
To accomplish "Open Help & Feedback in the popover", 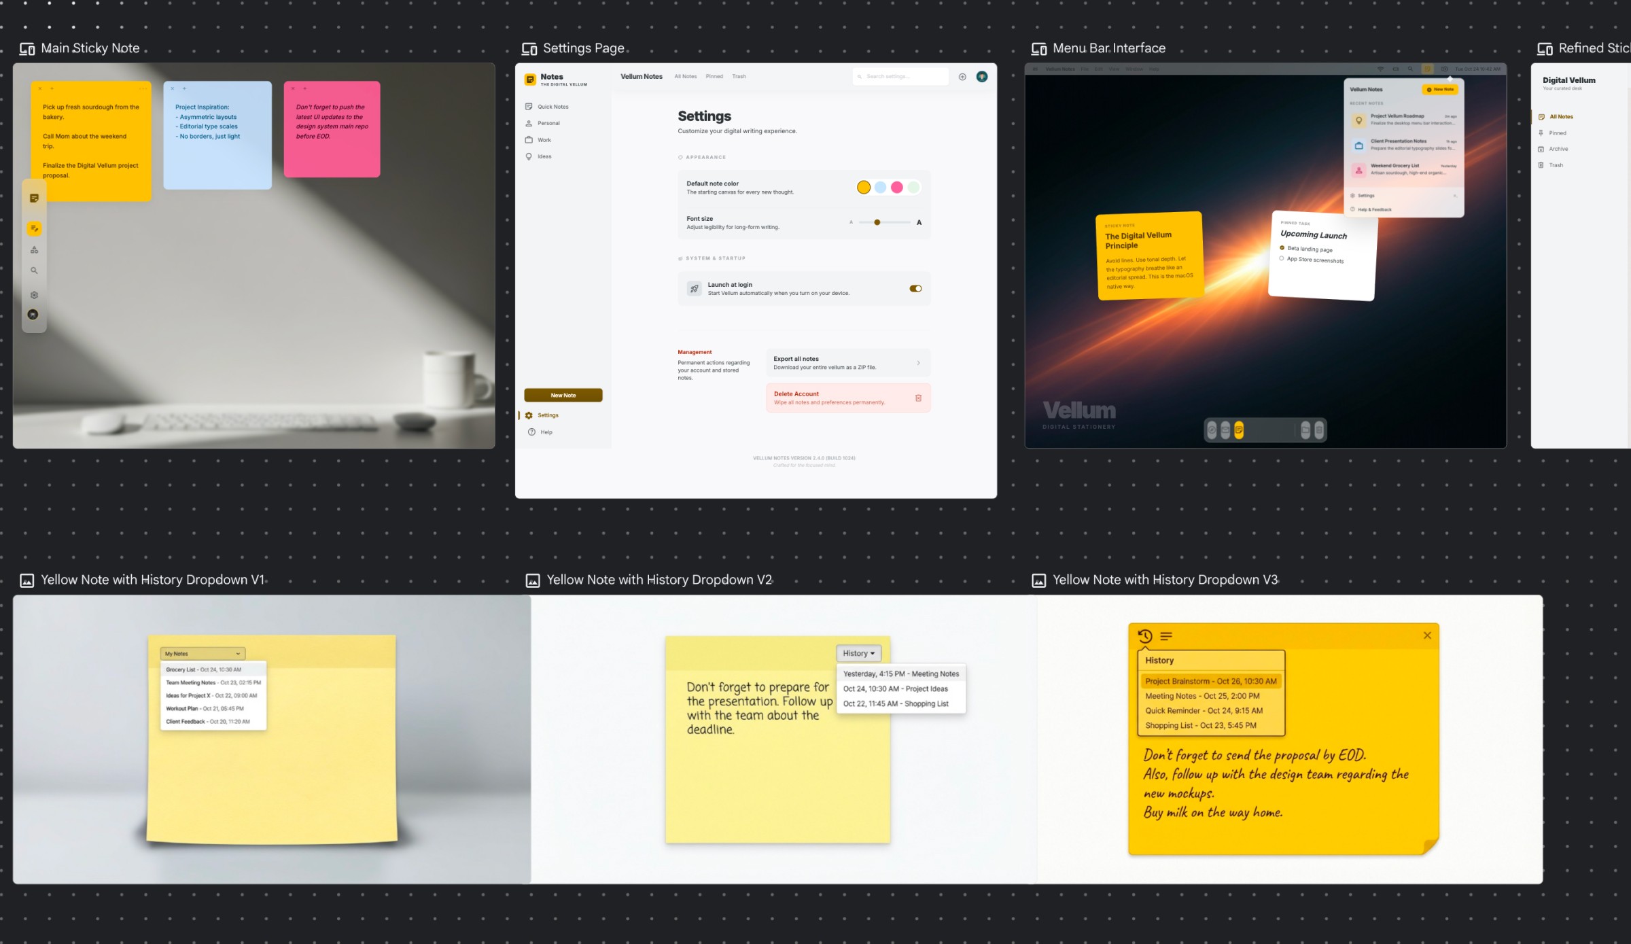I will (1371, 209).
